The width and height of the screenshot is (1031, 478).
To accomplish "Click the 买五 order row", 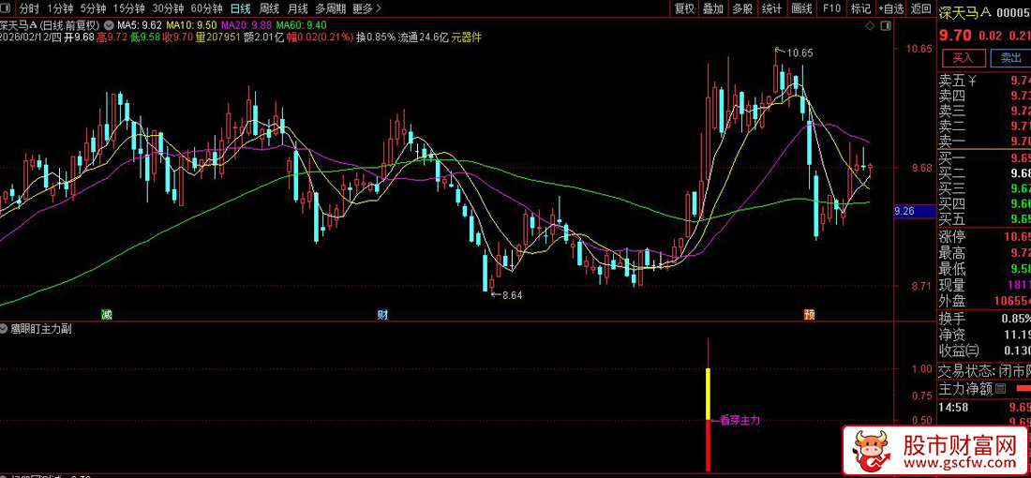I will 983,218.
